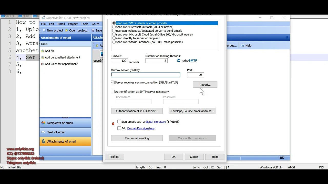The width and height of the screenshot is (328, 184).
Task: Choose send directly to server of recipient
Action: pyautogui.click(x=114, y=38)
